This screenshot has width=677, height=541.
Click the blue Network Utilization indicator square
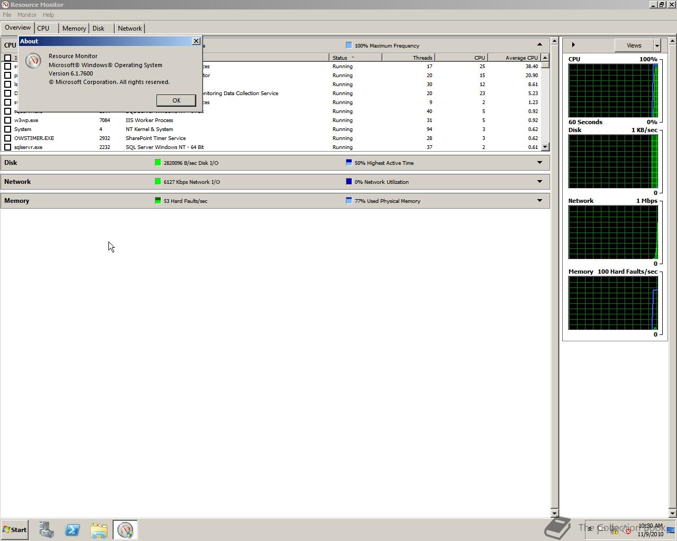coord(349,182)
